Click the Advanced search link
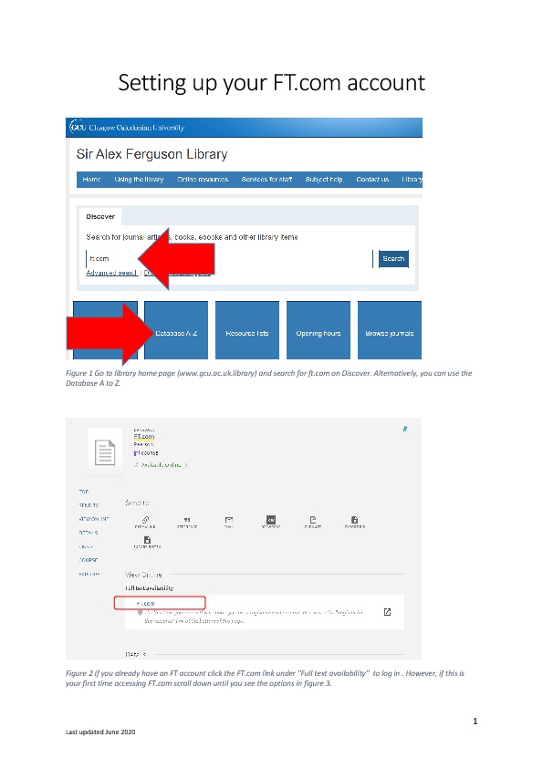543x768 pixels. coord(111,273)
